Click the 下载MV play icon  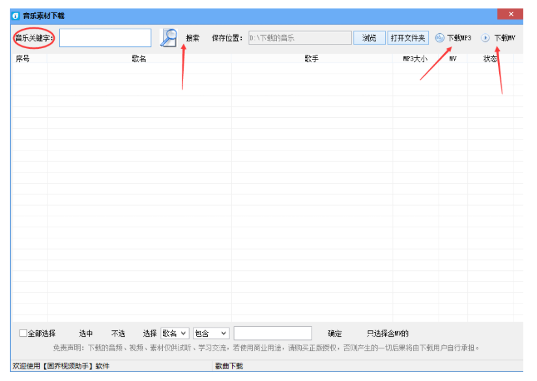click(486, 38)
